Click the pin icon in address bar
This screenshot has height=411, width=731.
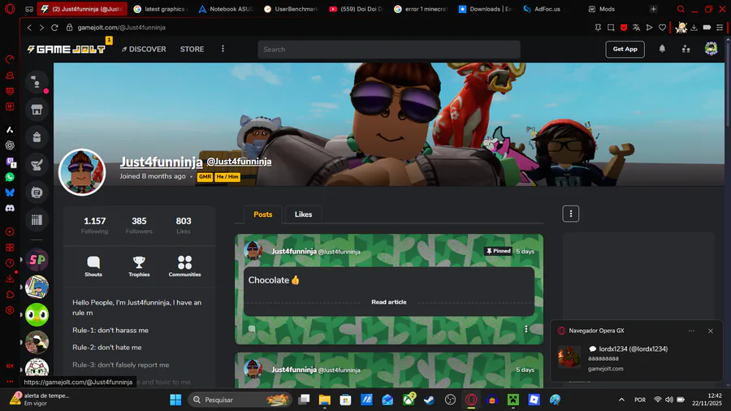pyautogui.click(x=598, y=28)
